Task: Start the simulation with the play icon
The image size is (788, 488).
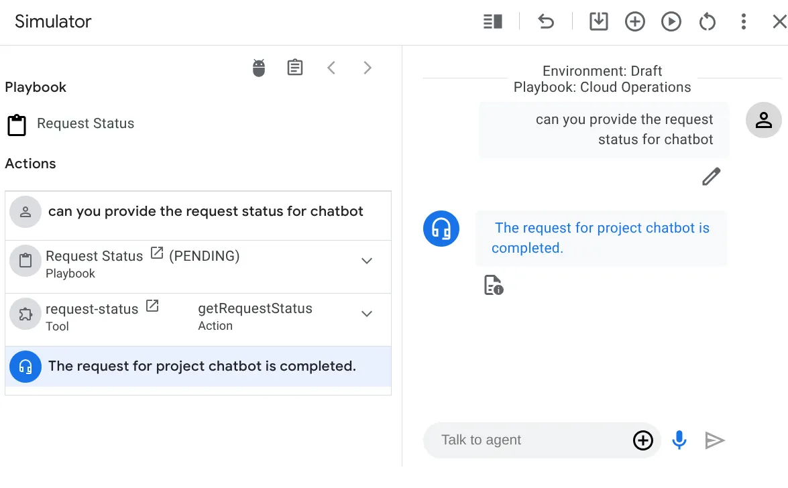Action: [671, 21]
